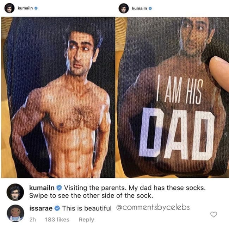This screenshot has height=226, width=229.
Task: Open kumailn username in the caption
Action: click(x=42, y=188)
